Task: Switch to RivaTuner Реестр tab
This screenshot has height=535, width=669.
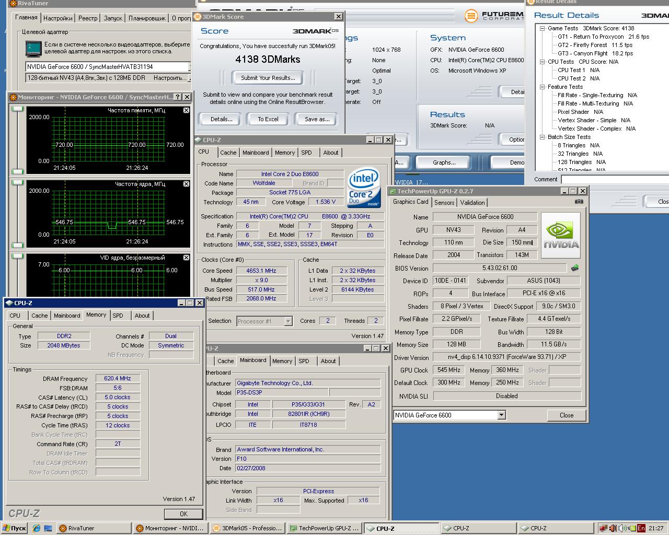Action: [x=88, y=18]
